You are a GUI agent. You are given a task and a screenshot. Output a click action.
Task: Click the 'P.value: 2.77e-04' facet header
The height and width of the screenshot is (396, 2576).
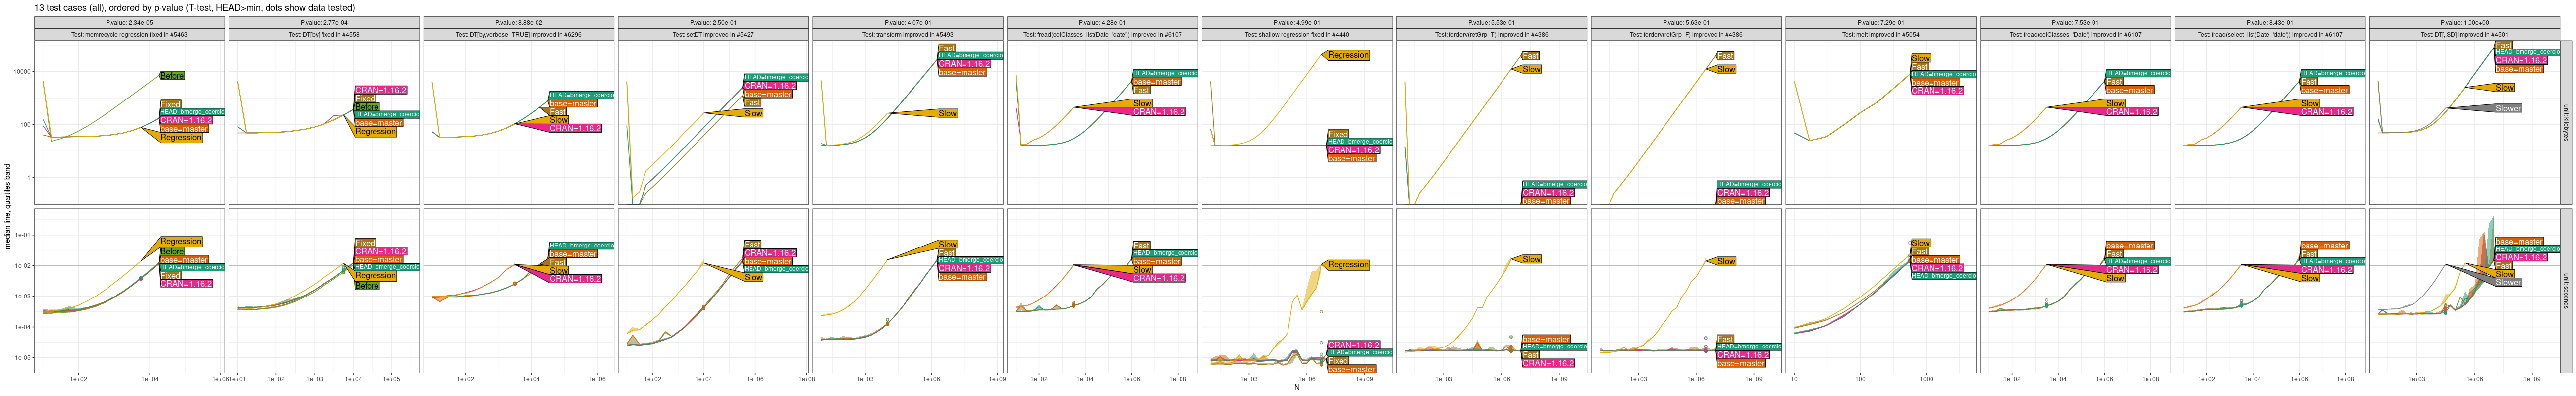[324, 22]
